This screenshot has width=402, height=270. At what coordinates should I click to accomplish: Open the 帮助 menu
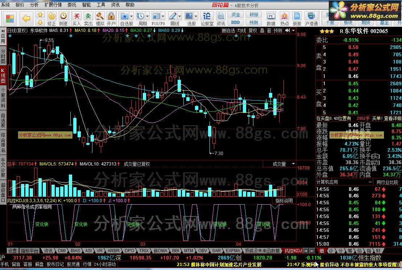(130, 5)
